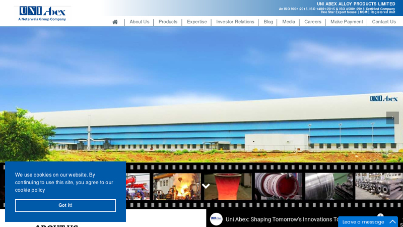This screenshot has height=227, width=403.
Task: Open the Products menu
Action: pos(168,22)
